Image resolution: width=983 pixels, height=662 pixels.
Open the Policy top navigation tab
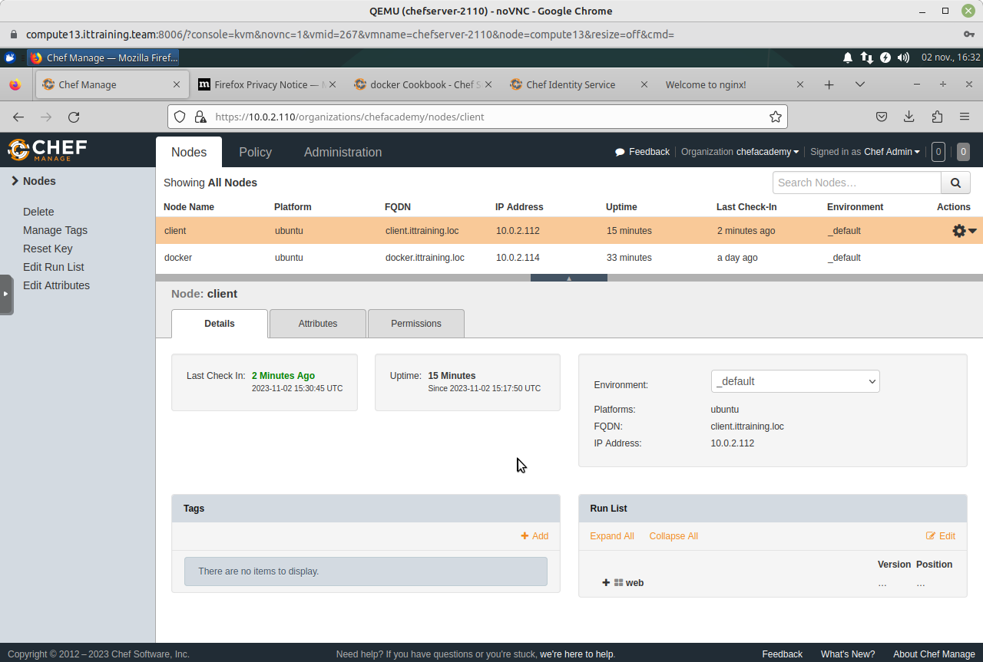coord(255,152)
